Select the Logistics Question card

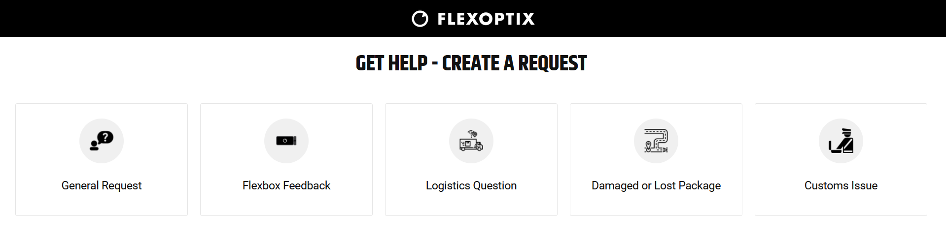pyautogui.click(x=471, y=159)
